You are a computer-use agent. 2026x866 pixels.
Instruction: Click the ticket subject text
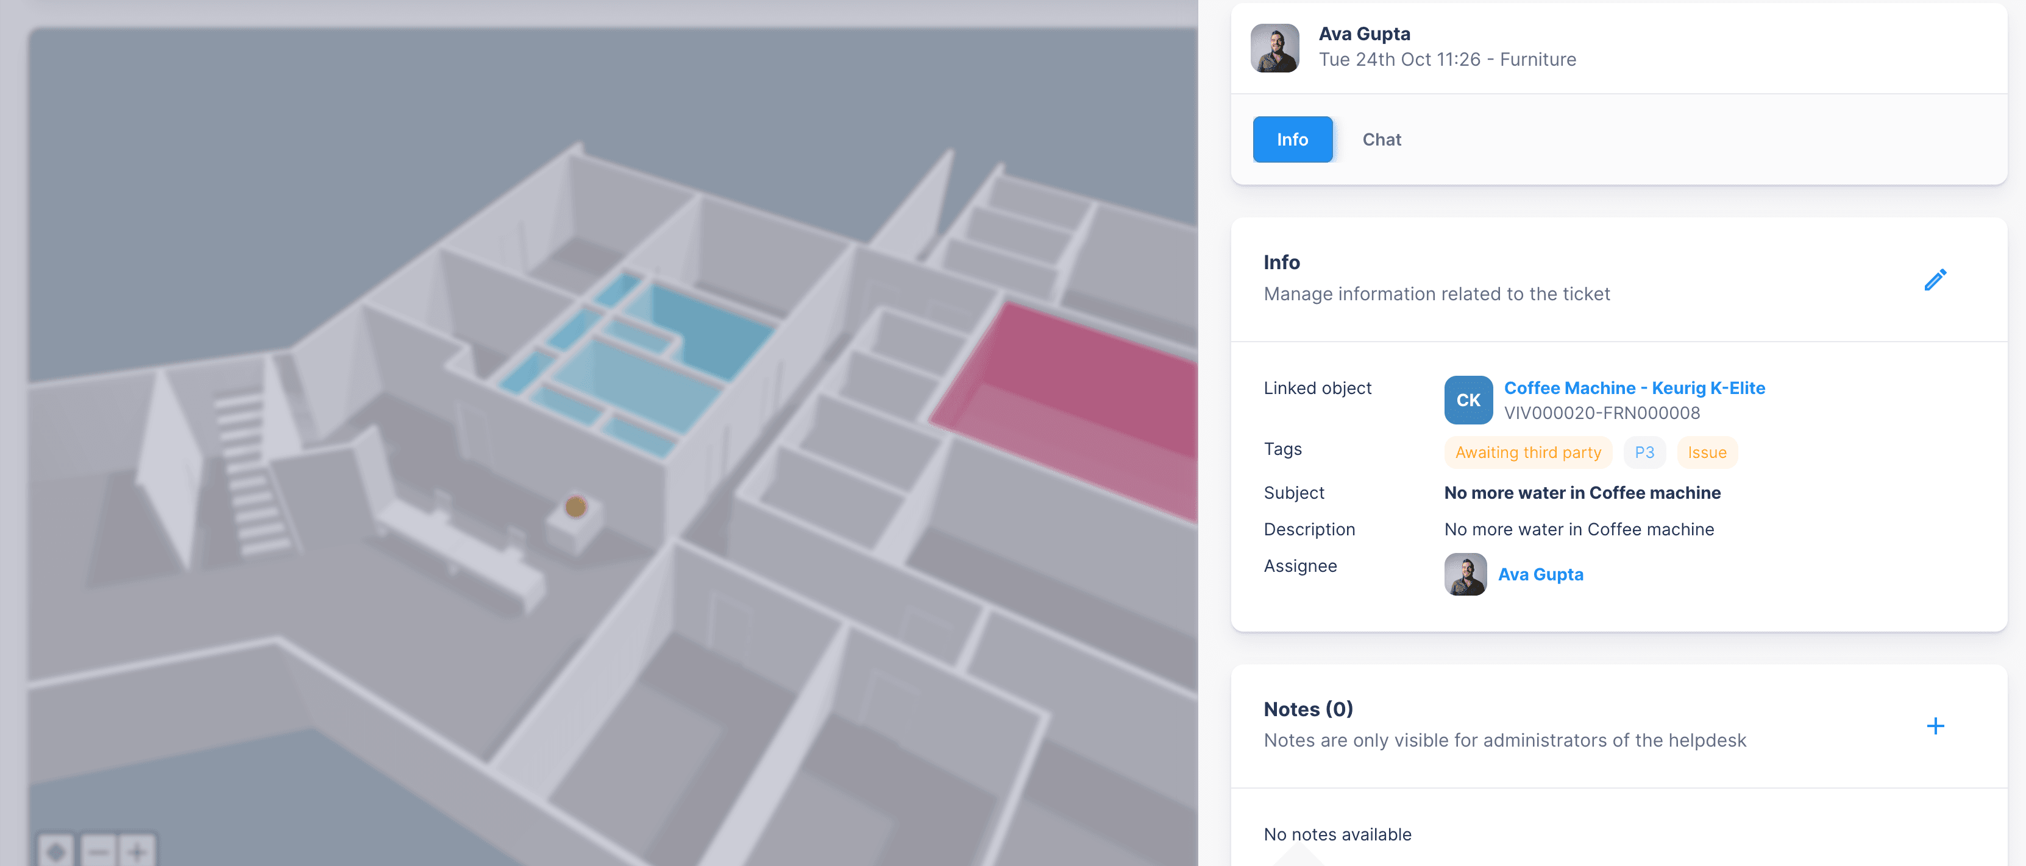coord(1582,493)
